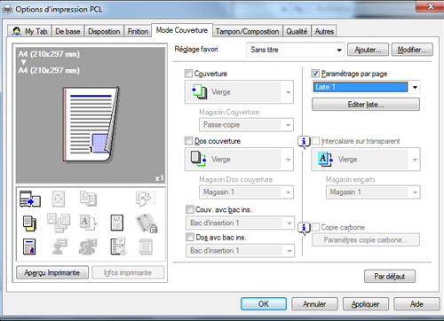Click the watermark page icon with W and F
Viewport: 444px width, 321px height.
pyautogui.click(x=117, y=223)
